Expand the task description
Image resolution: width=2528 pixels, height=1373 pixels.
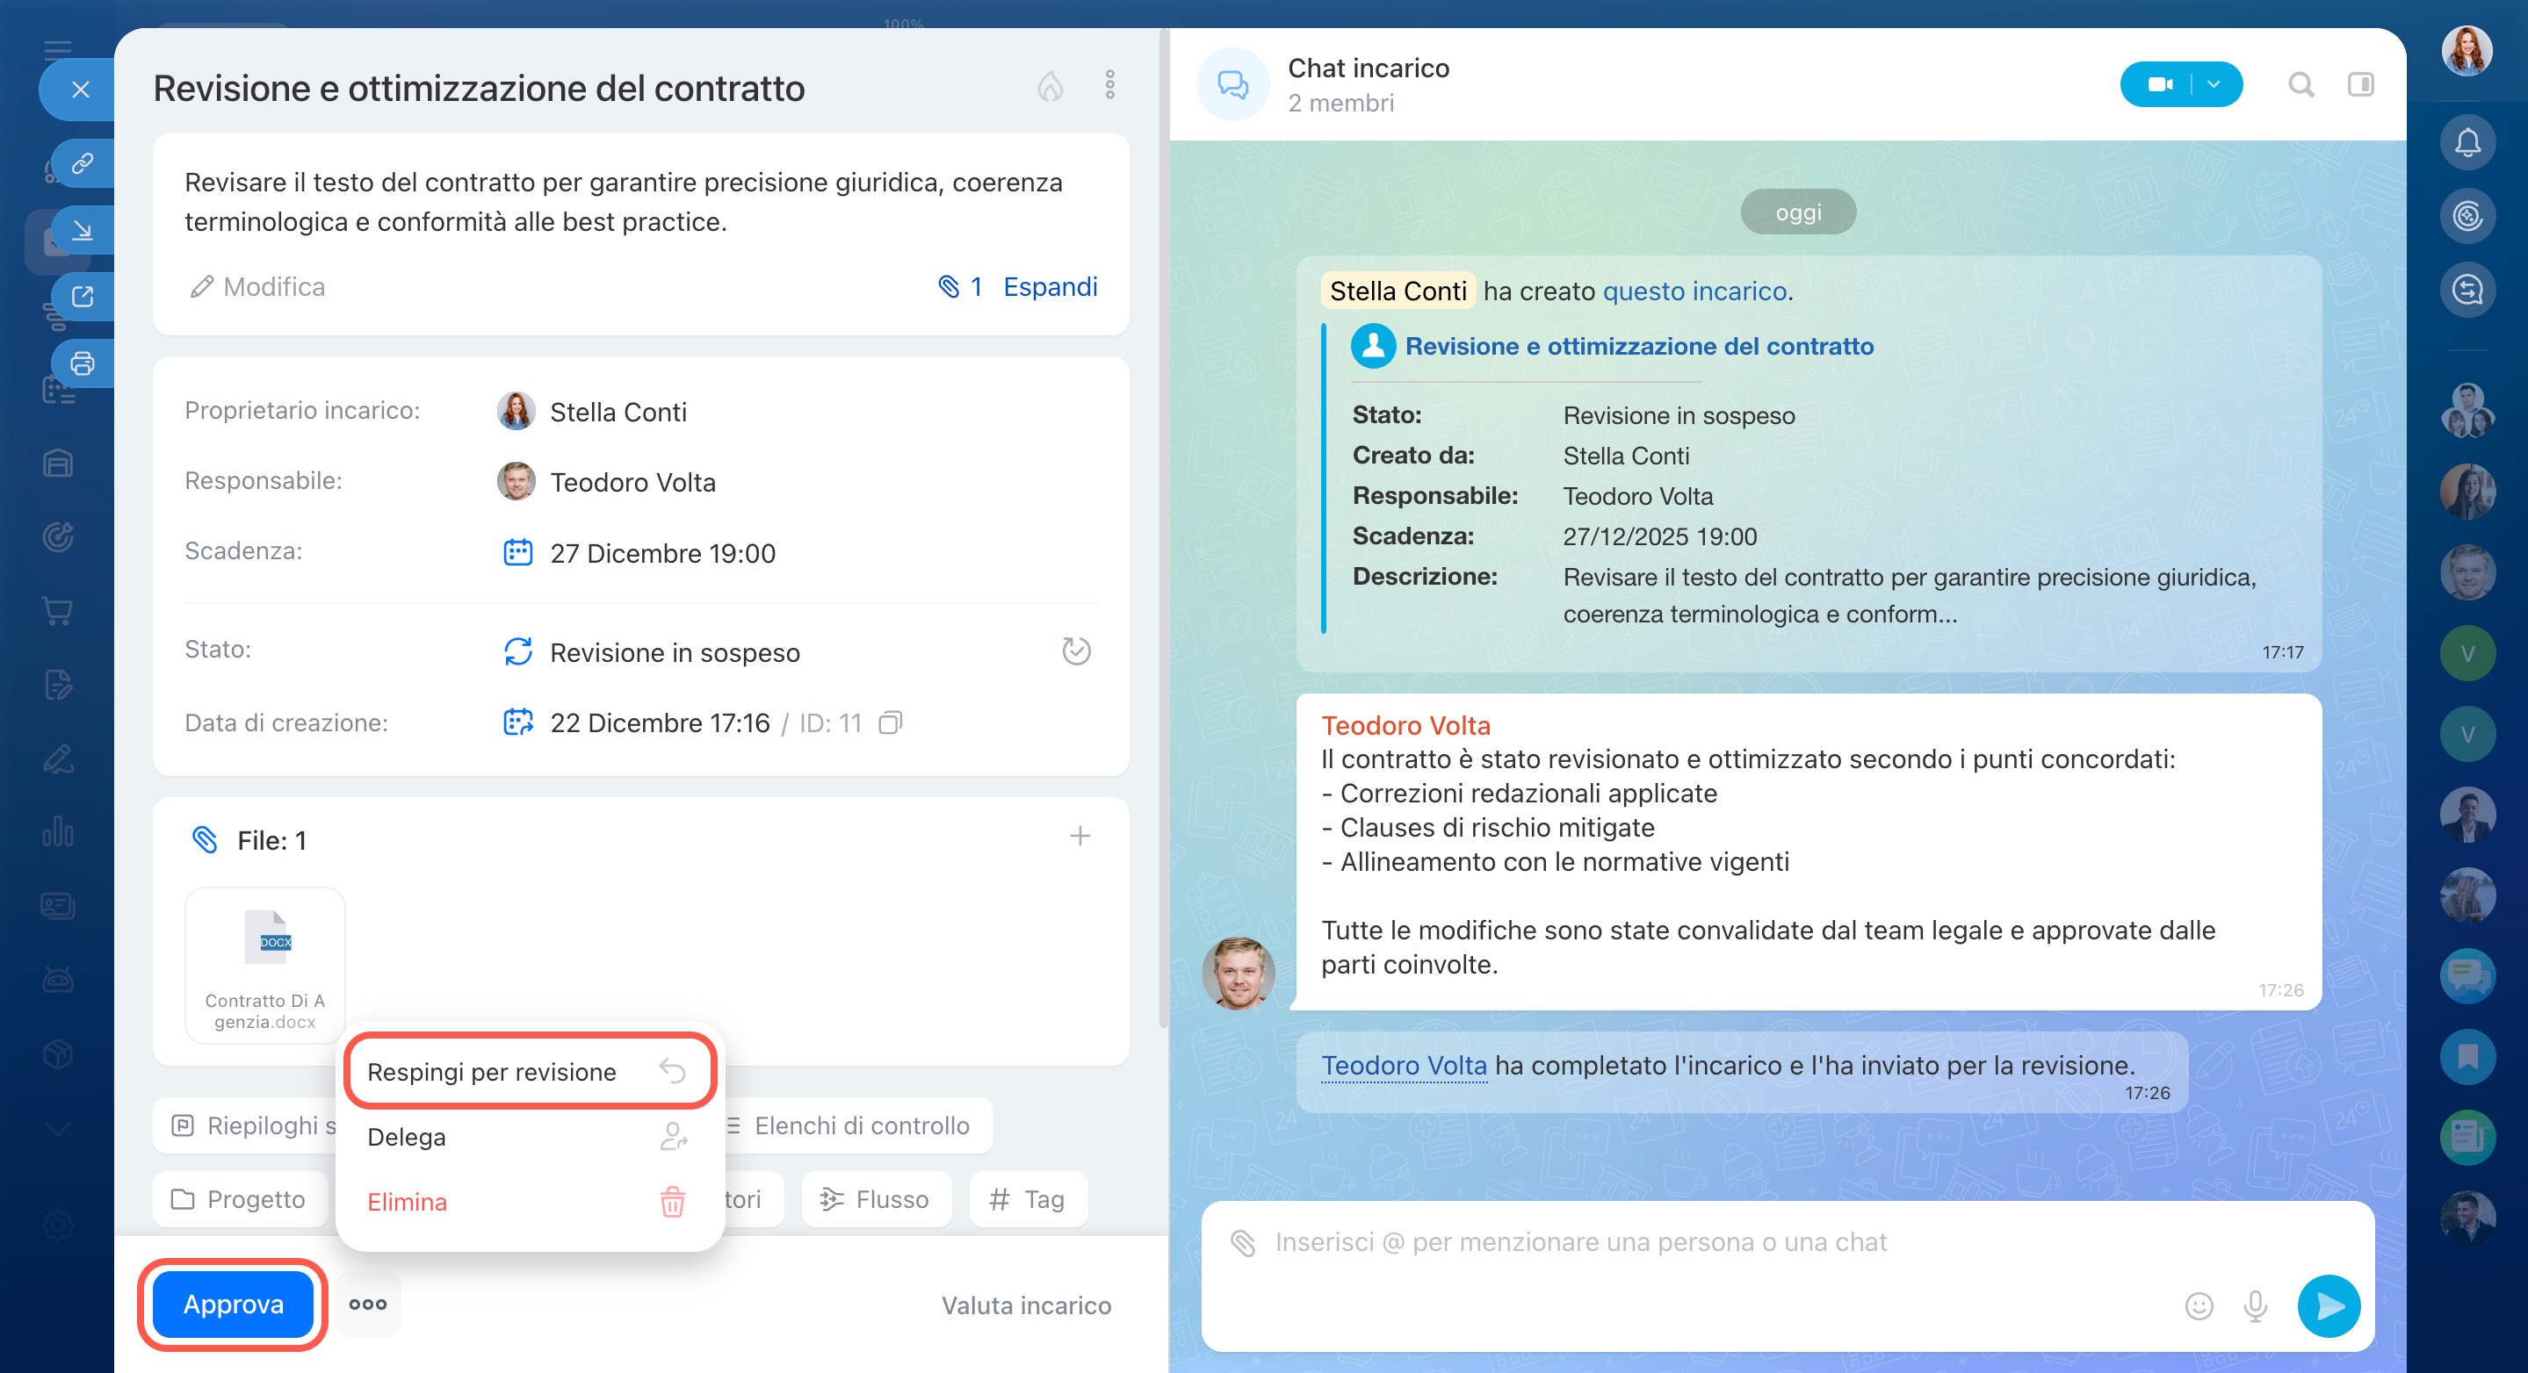tap(1049, 286)
